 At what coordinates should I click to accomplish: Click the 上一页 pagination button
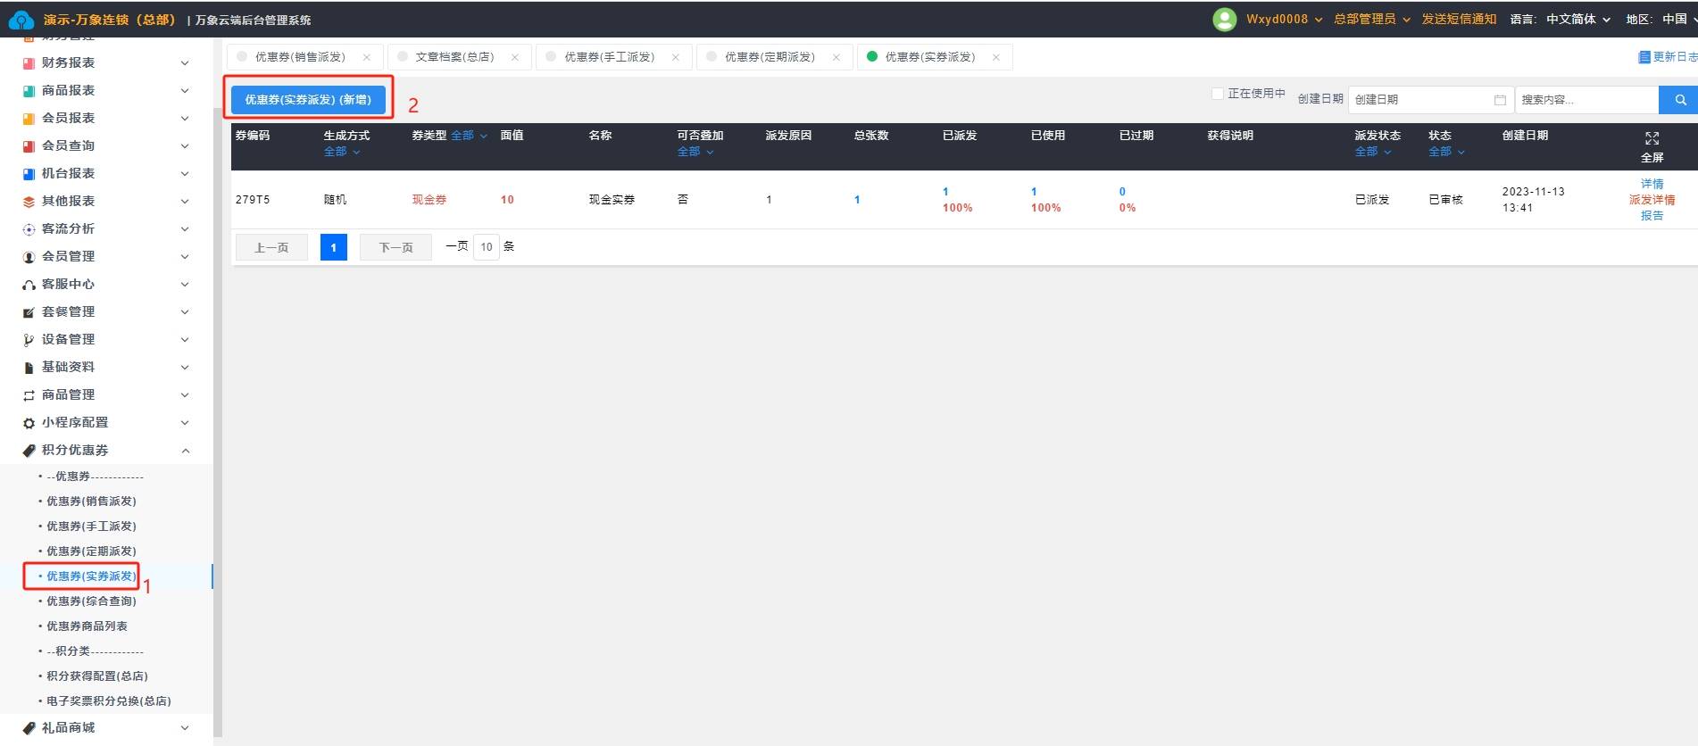271,247
